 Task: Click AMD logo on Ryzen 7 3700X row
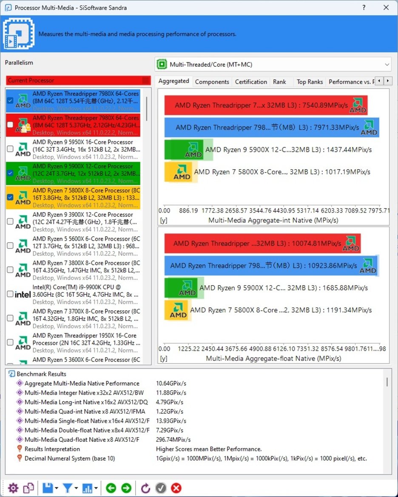[x=23, y=318]
